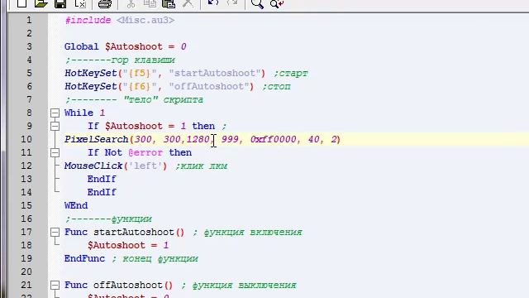This screenshot has height=298, width=529.
Task: Click the ; конец функции comment
Action: [x=155, y=259]
